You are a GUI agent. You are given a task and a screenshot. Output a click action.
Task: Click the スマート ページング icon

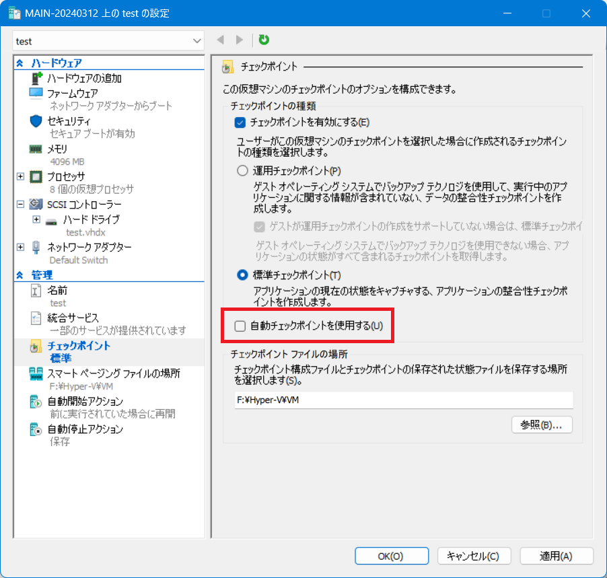(36, 374)
